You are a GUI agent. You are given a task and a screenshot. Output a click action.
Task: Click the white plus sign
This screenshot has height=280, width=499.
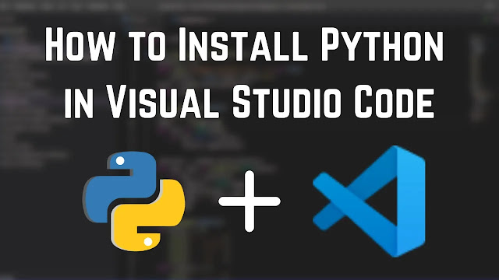[249, 201]
